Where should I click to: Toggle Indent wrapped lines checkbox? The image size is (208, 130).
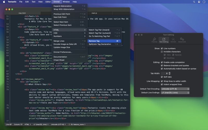pyautogui.click(x=162, y=84)
